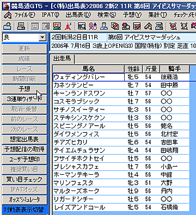The image size is (196, 215).
Task: Open the 良 track condition dropdown
Action: coord(42,38)
